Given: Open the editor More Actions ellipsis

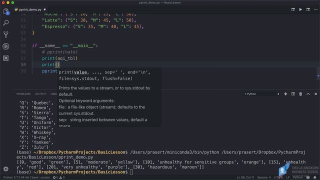Looking at the screenshot, I should [315, 9].
